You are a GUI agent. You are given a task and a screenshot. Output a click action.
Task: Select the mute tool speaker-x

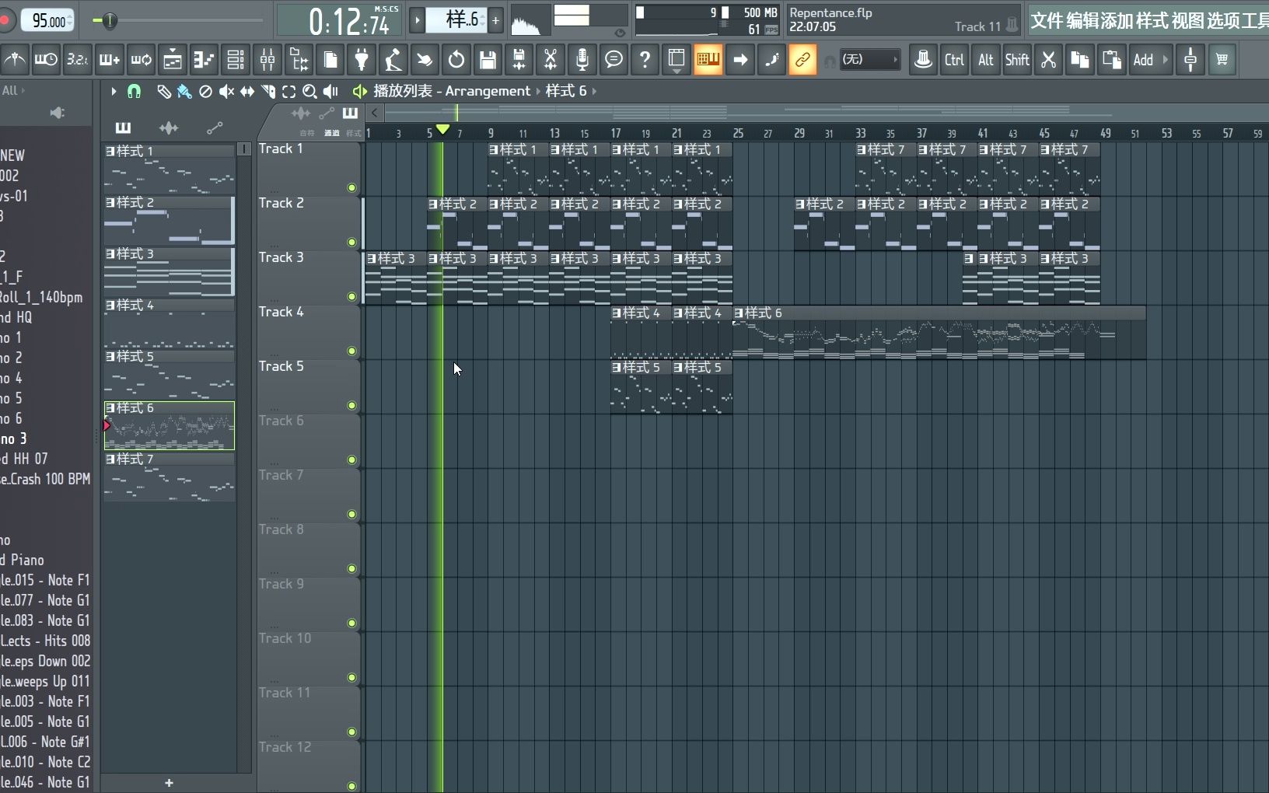tap(226, 92)
